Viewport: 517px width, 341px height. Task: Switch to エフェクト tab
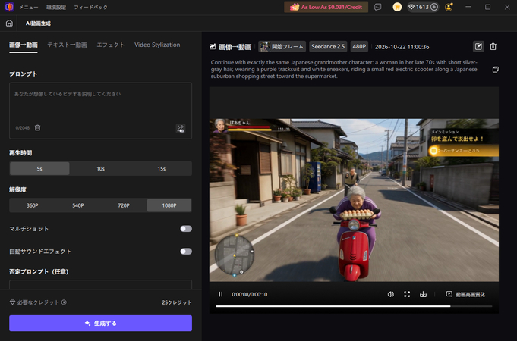coord(111,45)
